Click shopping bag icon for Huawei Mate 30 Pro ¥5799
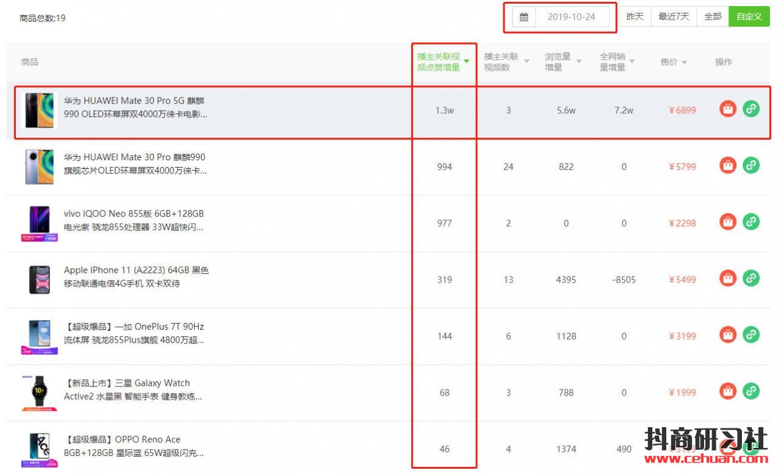Screen dimensions: 781x476 728,166
